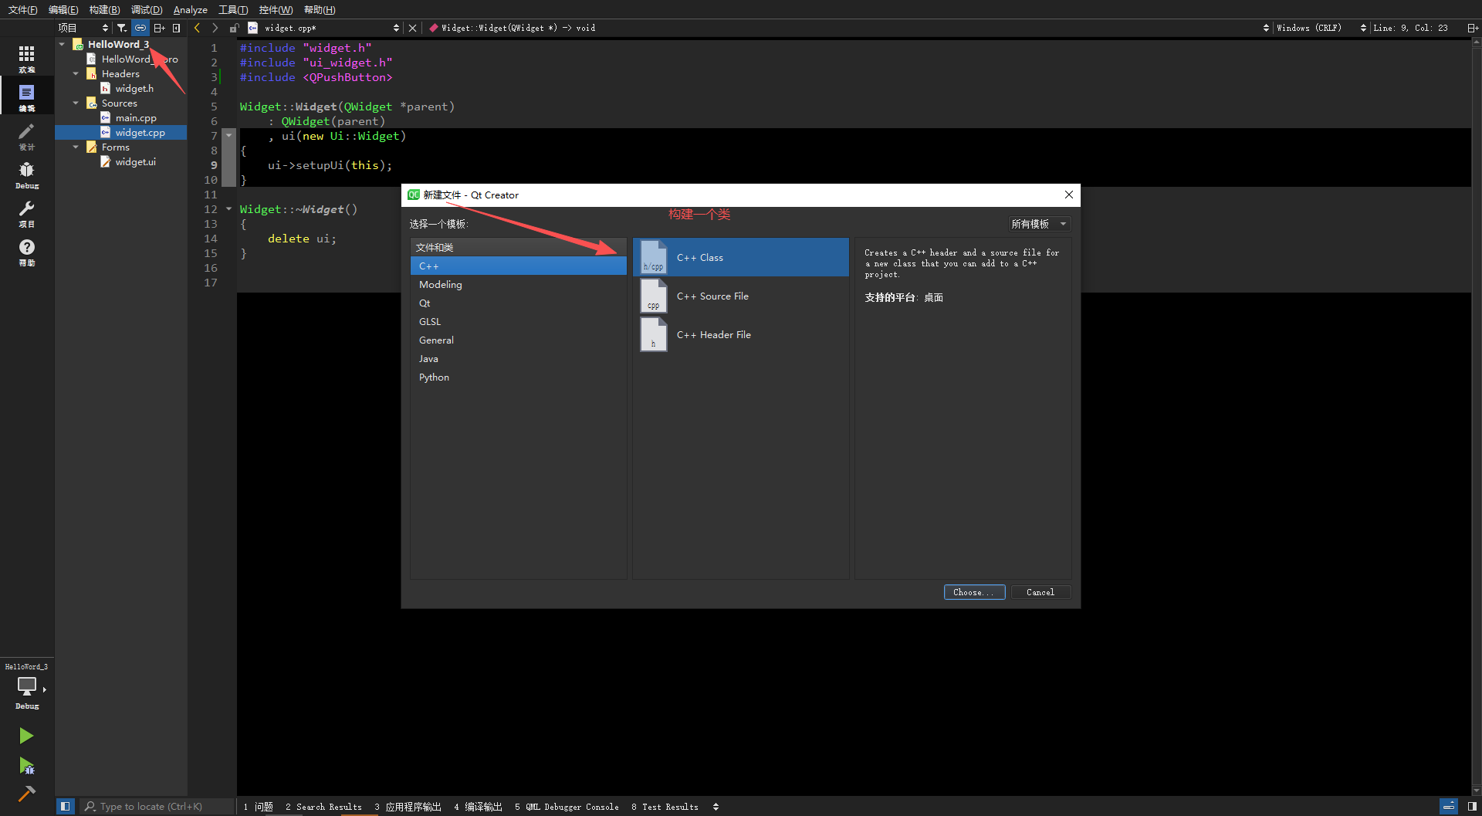Screen dimensions: 1482x816
Task: Select the Qt template category
Action: [519, 303]
